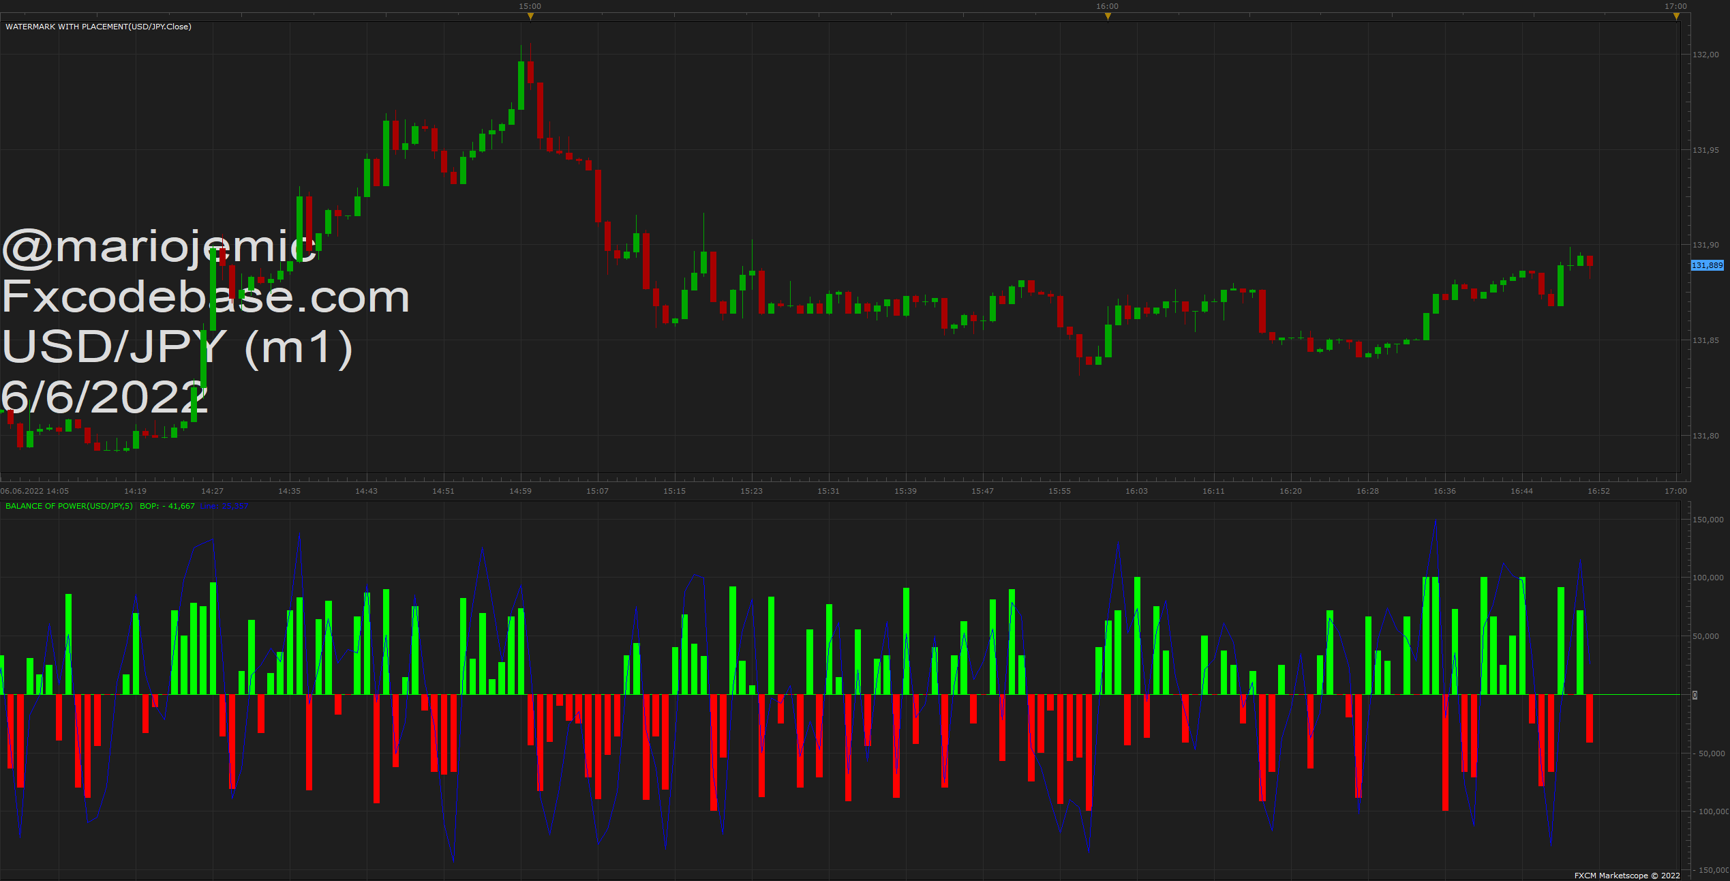Click the 16:11 time axis label
Image resolution: width=1730 pixels, height=881 pixels.
[1213, 491]
